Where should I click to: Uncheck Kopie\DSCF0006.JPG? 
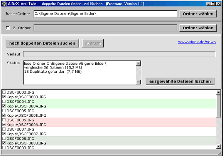(4, 124)
